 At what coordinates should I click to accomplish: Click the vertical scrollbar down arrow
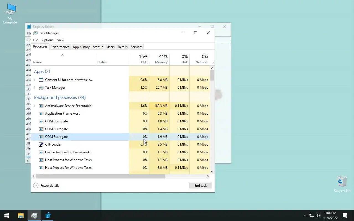212,172
